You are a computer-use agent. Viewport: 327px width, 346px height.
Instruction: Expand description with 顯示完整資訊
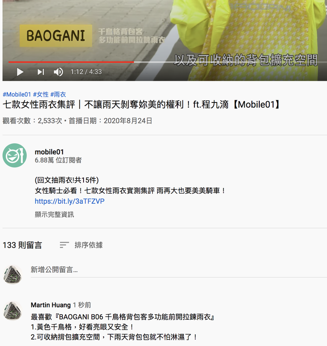point(54,214)
